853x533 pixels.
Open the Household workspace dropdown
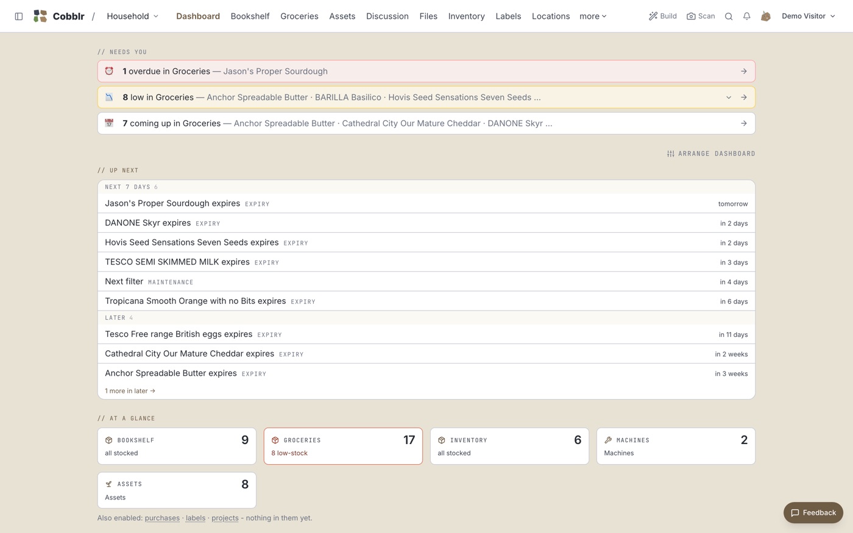[132, 16]
